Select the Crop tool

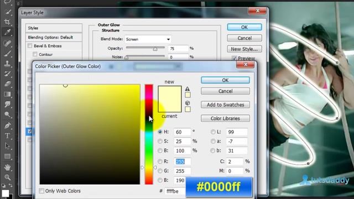coord(7,22)
